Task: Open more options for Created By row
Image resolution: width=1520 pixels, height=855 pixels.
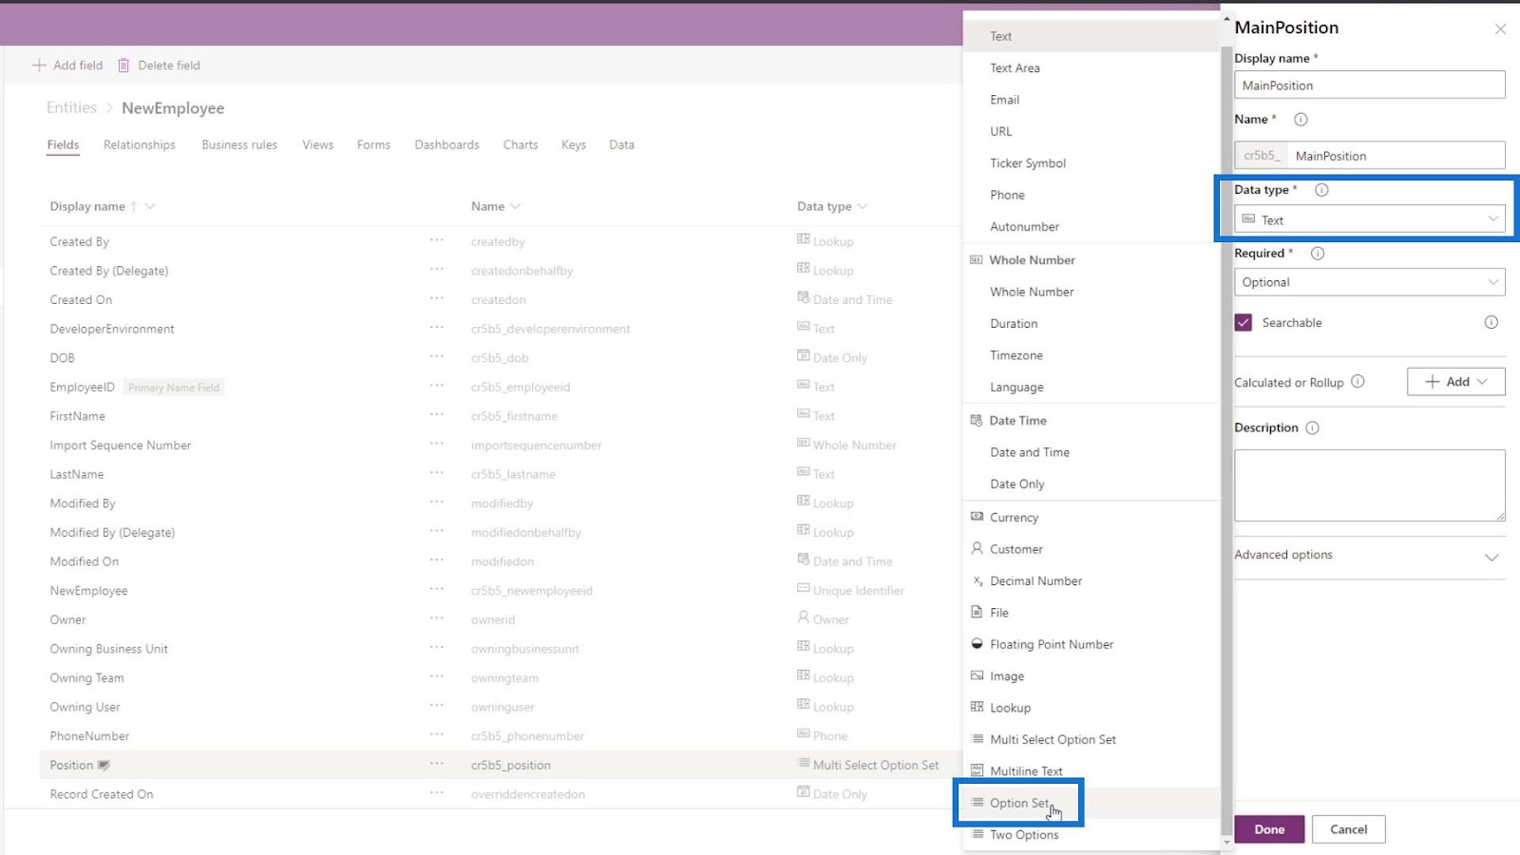Action: click(436, 240)
